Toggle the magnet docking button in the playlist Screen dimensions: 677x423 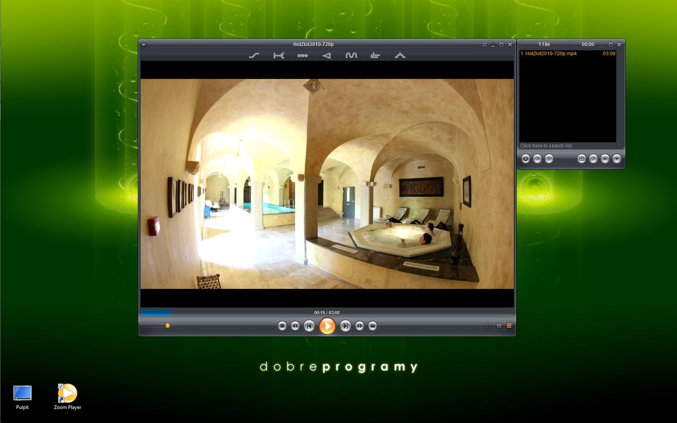pyautogui.click(x=525, y=159)
